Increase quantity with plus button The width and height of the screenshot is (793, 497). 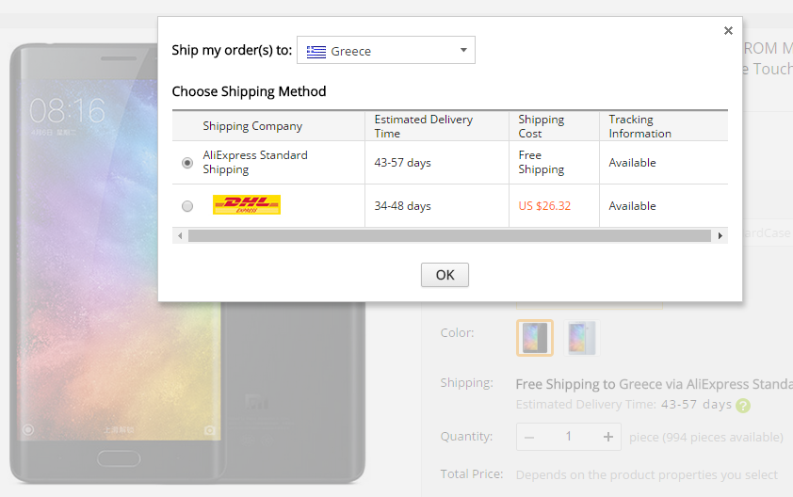[608, 437]
